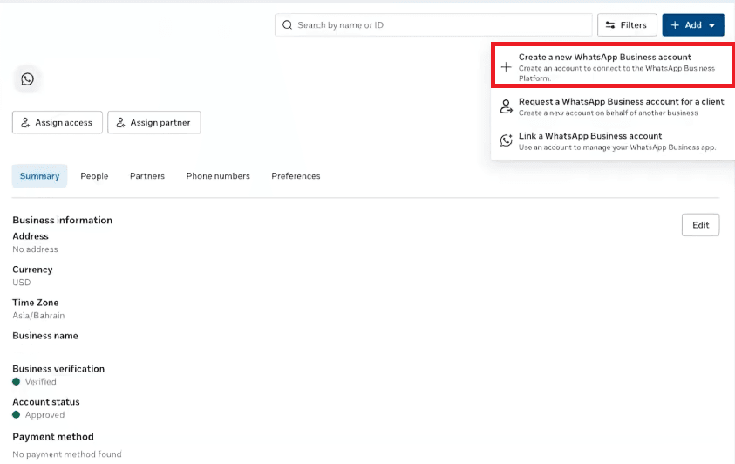Image resolution: width=735 pixels, height=464 pixels.
Task: Click the person icon beside Request account for client
Action: [x=506, y=106]
